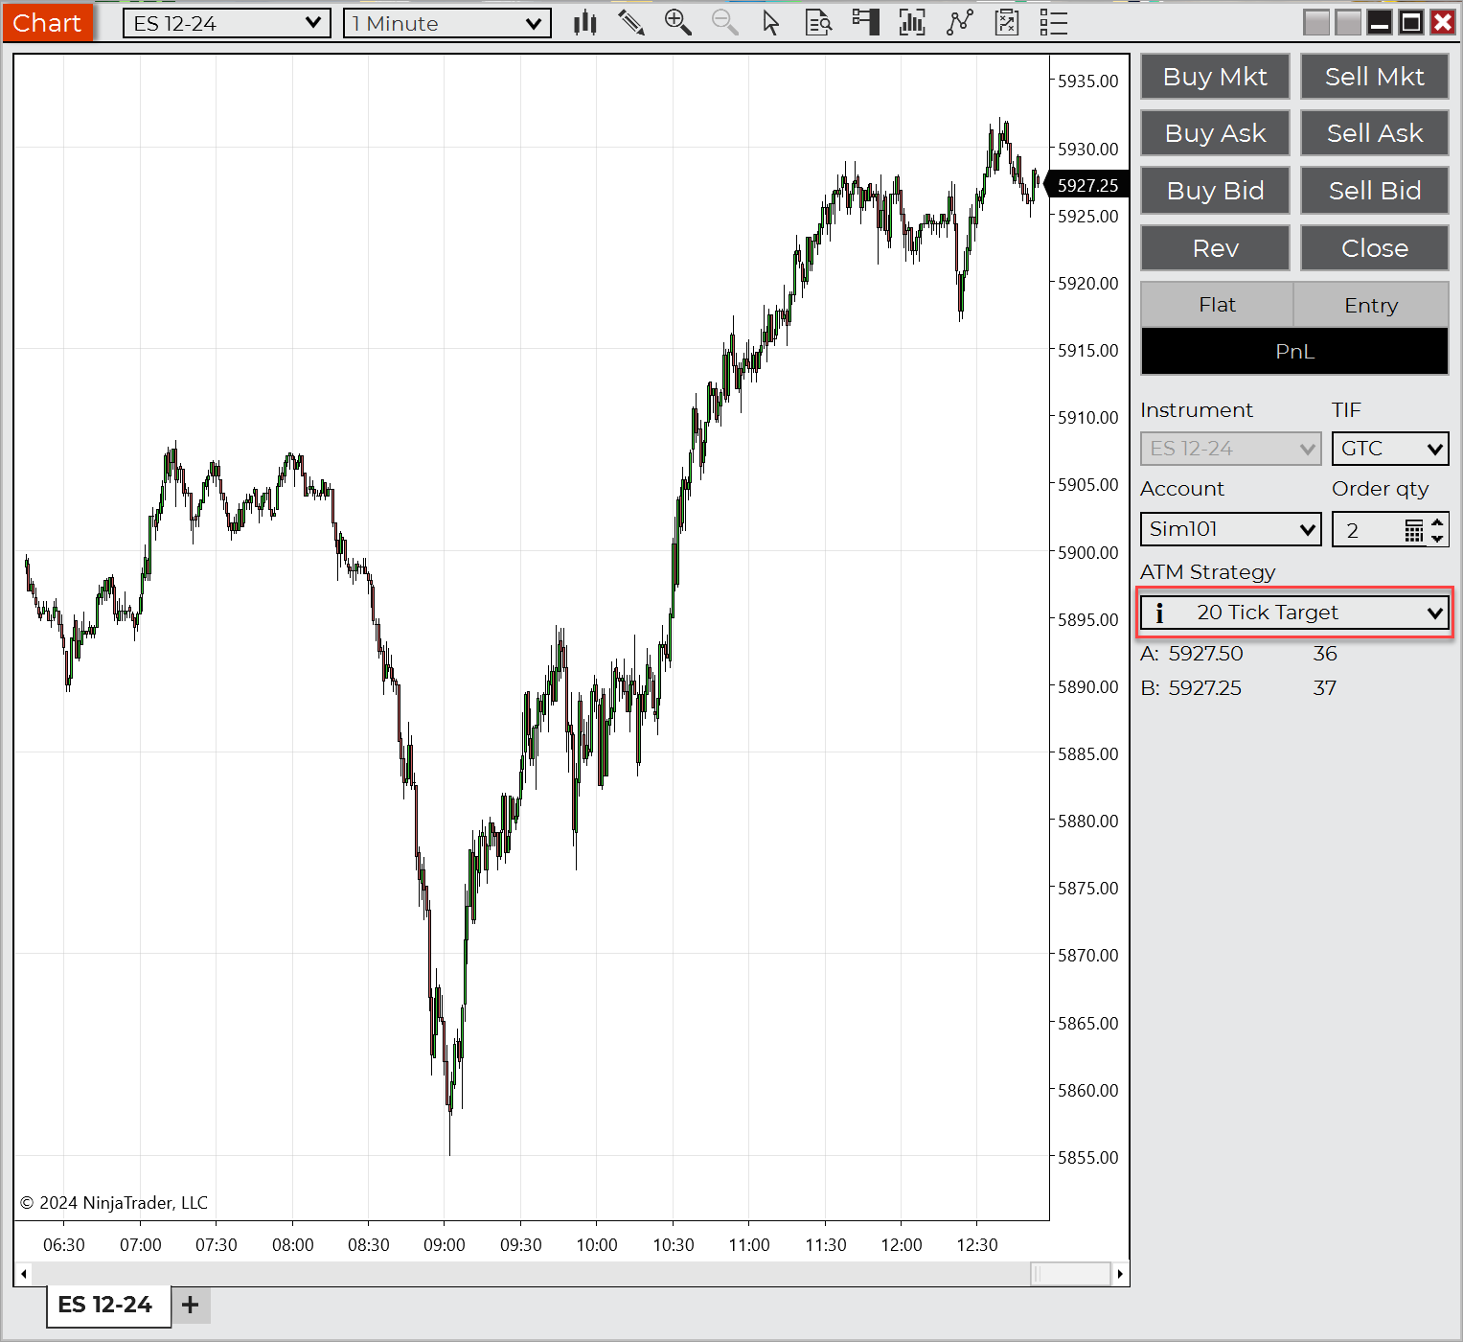Viewport: 1463px width, 1342px height.
Task: Open the 1 Minute interval dropdown
Action: (447, 23)
